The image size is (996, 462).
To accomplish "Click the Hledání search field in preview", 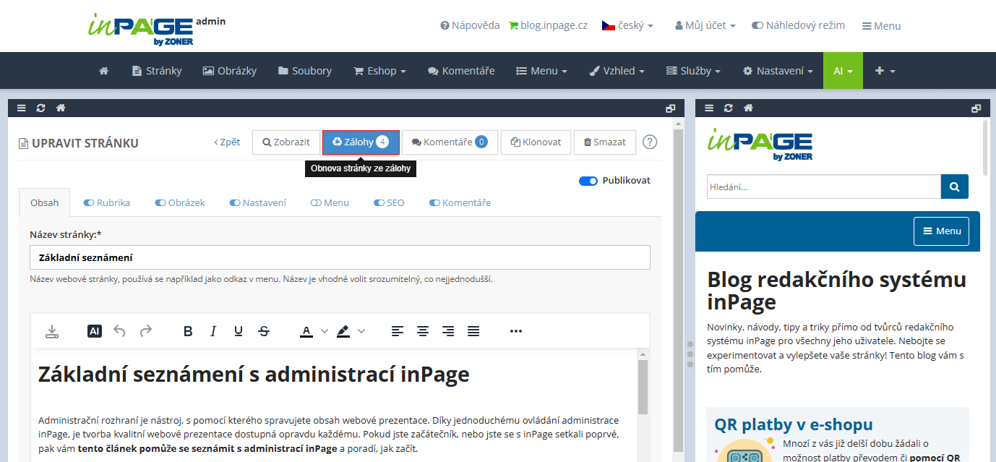I will click(x=824, y=187).
